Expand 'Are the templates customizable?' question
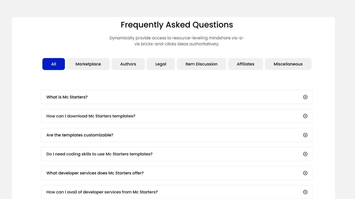The height and width of the screenshot is (199, 355). tap(80, 135)
